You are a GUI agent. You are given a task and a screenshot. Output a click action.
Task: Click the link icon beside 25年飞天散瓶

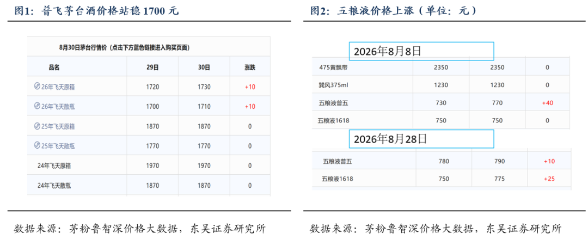37,145
